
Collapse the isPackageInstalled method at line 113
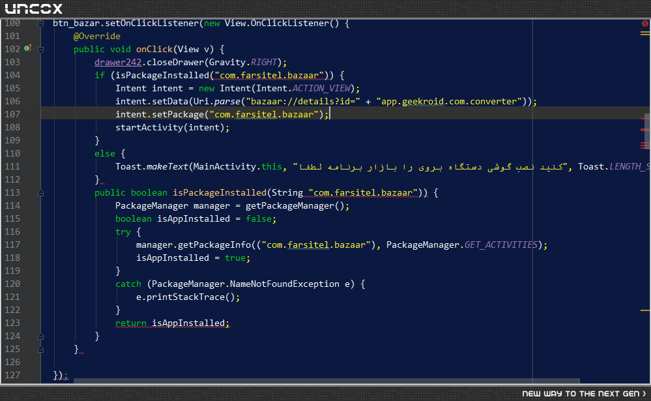tap(40, 193)
